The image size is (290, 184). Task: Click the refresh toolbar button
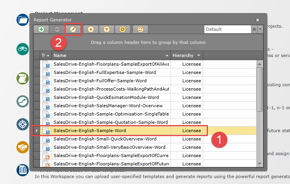140,29
